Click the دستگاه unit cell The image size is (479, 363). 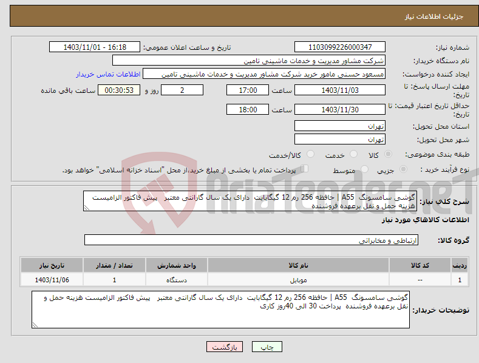tap(176, 280)
